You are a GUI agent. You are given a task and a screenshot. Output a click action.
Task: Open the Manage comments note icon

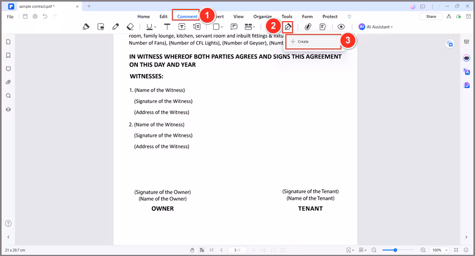(x=323, y=27)
